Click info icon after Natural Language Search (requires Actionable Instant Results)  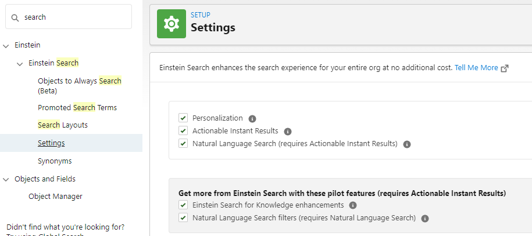[x=407, y=144]
